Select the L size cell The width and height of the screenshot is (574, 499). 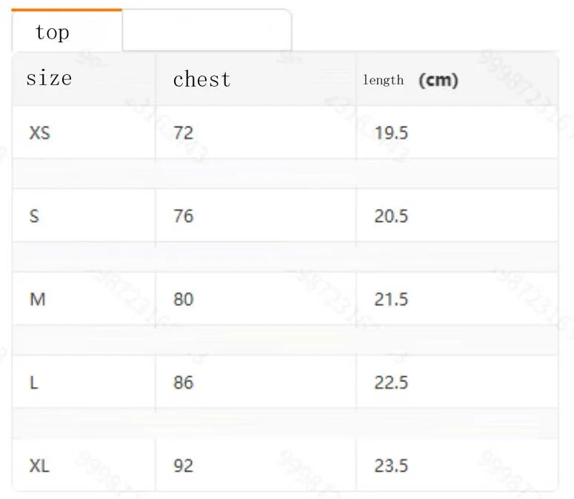click(x=33, y=383)
